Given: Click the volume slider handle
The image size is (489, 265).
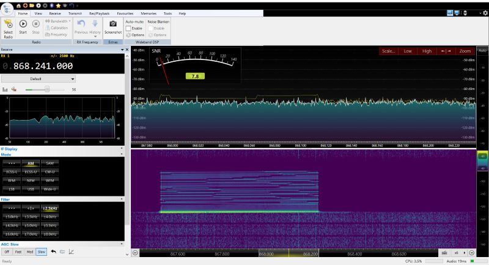Looking at the screenshot, I should point(47,89).
